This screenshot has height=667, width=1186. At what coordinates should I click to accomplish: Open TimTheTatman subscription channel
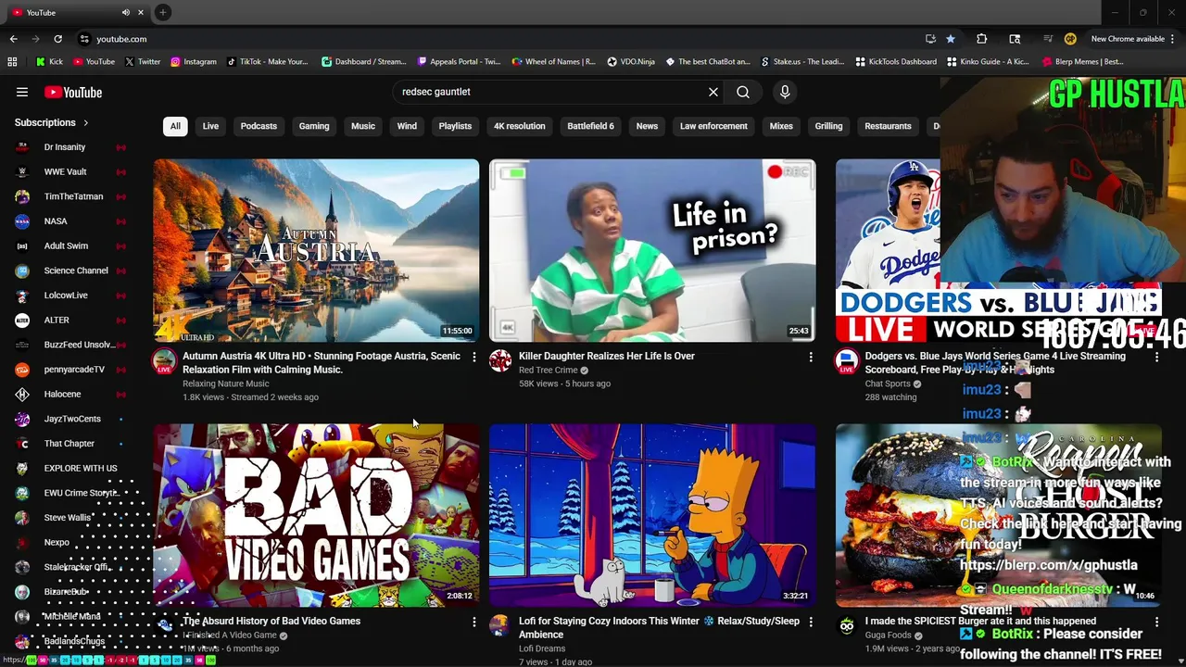[69, 196]
